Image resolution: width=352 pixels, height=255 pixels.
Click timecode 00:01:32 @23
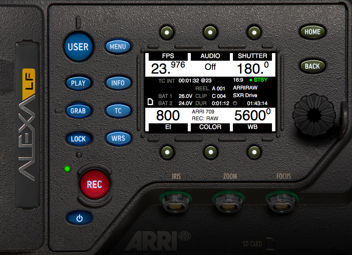click(195, 80)
